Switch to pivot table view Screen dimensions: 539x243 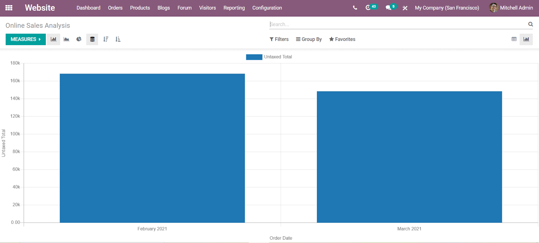514,39
